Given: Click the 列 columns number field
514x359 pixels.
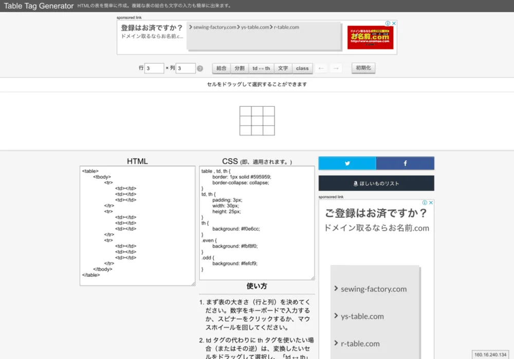Looking at the screenshot, I should point(185,68).
